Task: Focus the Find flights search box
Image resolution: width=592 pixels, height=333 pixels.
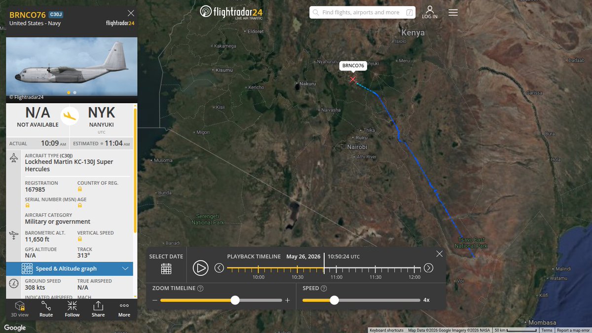Action: [x=362, y=12]
